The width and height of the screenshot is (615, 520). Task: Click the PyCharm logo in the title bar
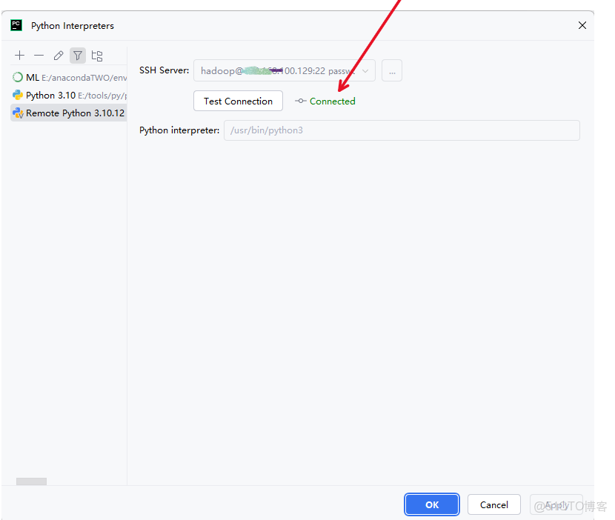16,25
